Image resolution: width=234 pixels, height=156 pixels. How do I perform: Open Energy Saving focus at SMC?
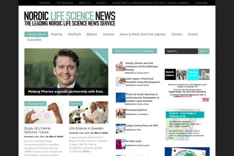pyautogui.click(x=142, y=126)
